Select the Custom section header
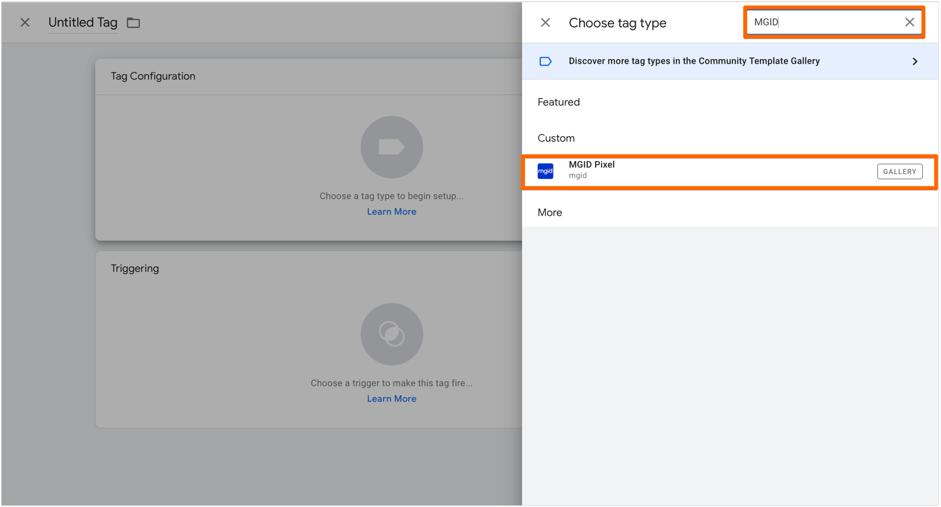 556,138
